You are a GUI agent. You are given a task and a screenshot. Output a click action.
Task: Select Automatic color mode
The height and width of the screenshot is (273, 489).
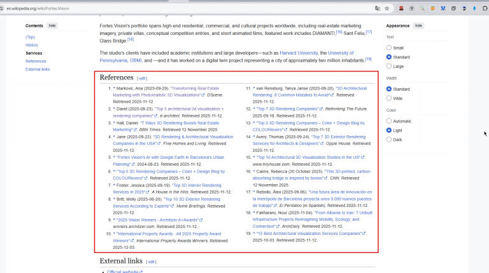click(389, 121)
